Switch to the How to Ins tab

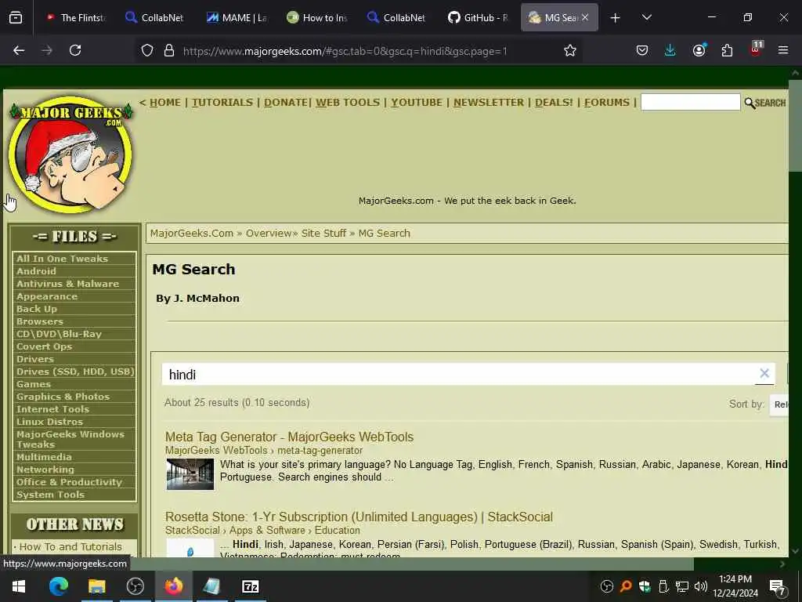[317, 17]
